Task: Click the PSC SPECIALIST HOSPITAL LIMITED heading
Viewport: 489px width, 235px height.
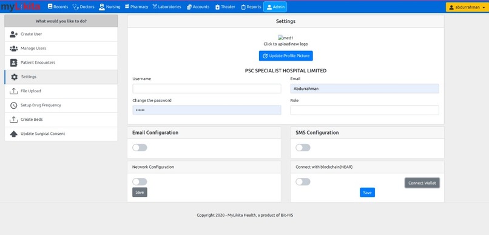Action: pyautogui.click(x=286, y=71)
